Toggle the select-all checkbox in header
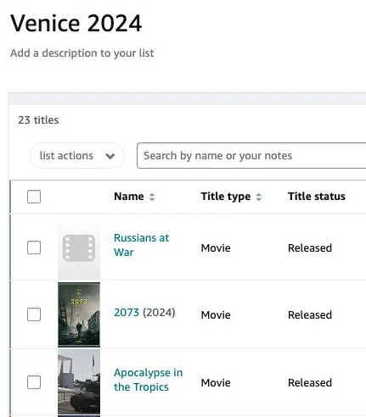 coord(34,197)
